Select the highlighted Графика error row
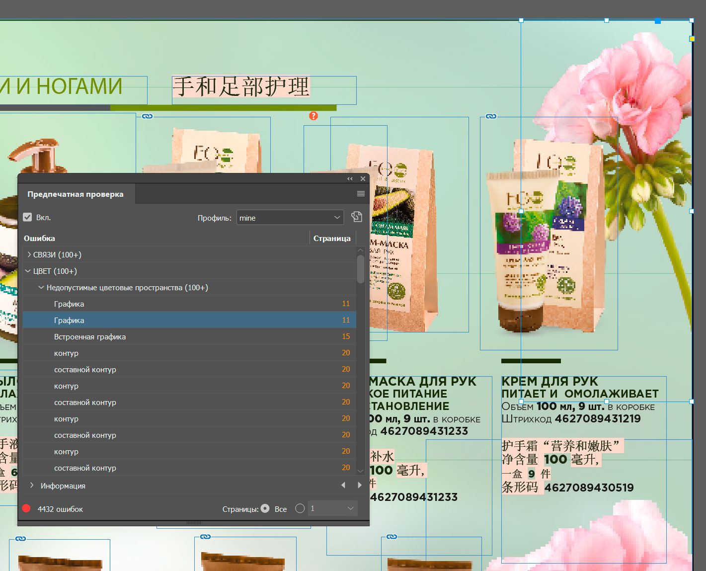Image resolution: width=706 pixels, height=571 pixels. (x=189, y=320)
